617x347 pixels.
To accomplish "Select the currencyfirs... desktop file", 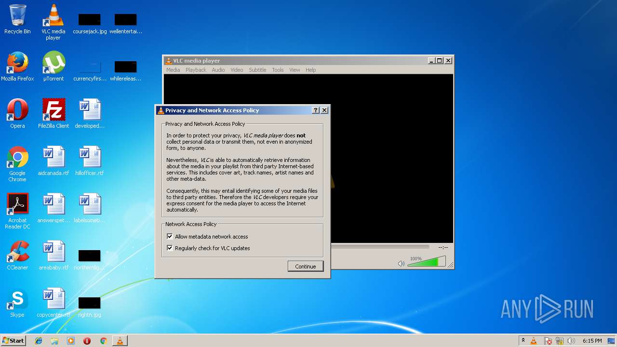I will [90, 71].
